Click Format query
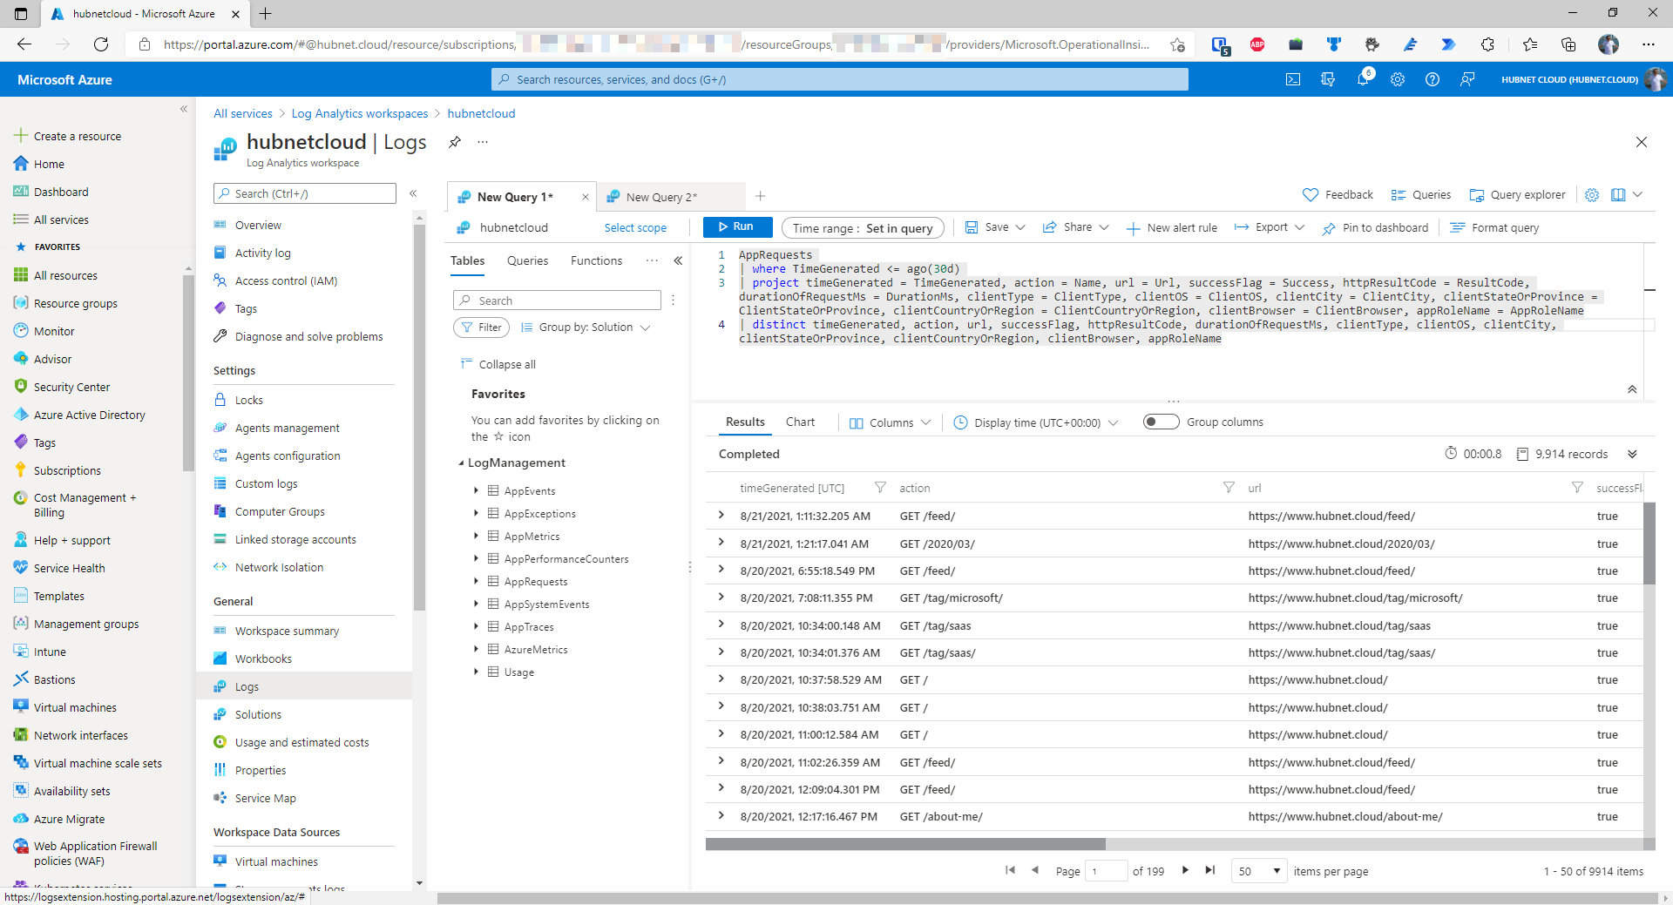Viewport: 1673px width, 905px height. coord(1494,227)
